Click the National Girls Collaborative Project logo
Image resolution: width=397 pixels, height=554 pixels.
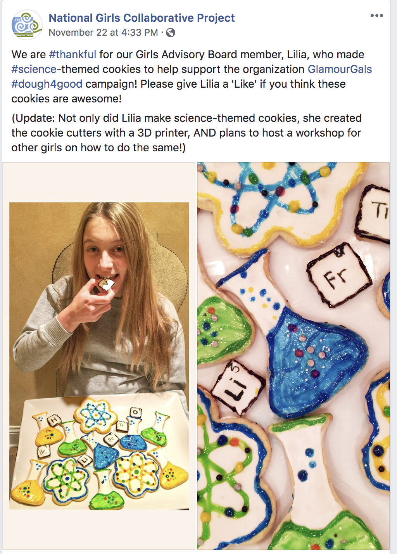coord(27,25)
